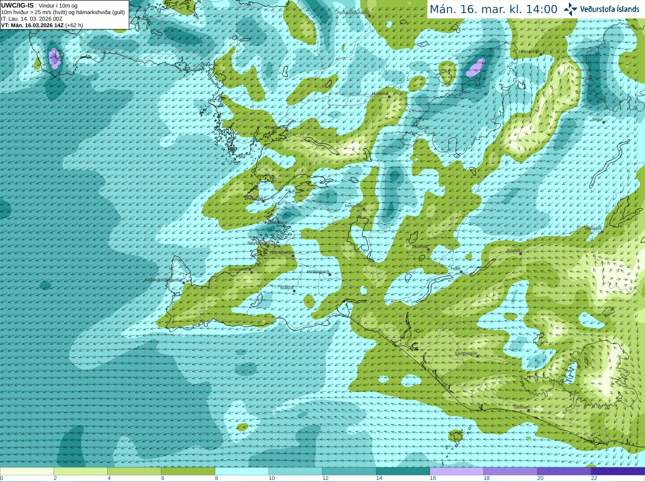Select the dark indigo legend swatch after 22

coord(618,471)
